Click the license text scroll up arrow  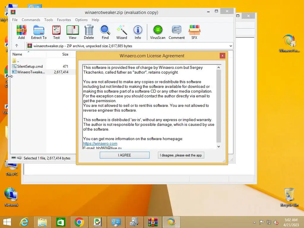tap(218, 67)
